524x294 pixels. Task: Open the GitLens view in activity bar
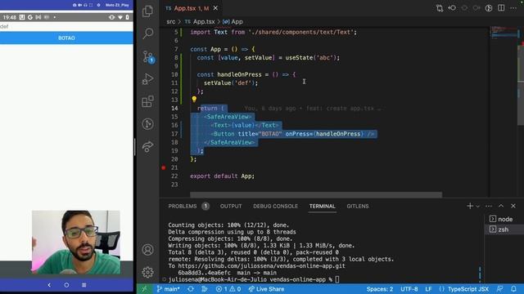147,124
